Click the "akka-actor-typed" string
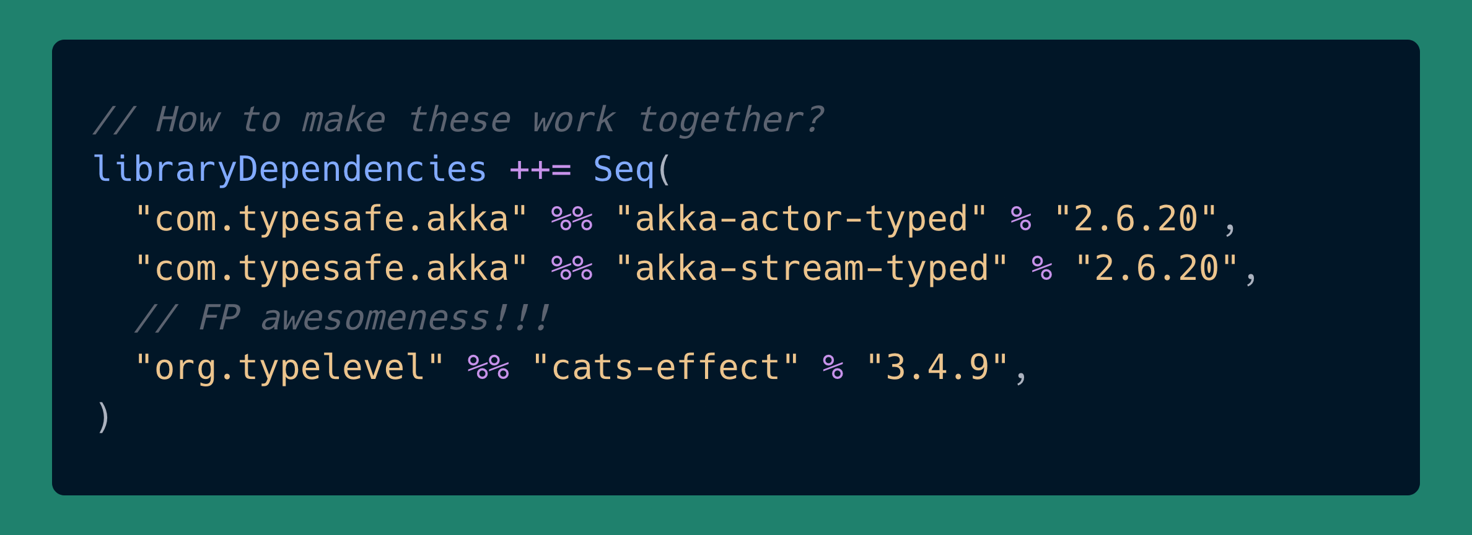The image size is (1472, 535). tap(801, 219)
